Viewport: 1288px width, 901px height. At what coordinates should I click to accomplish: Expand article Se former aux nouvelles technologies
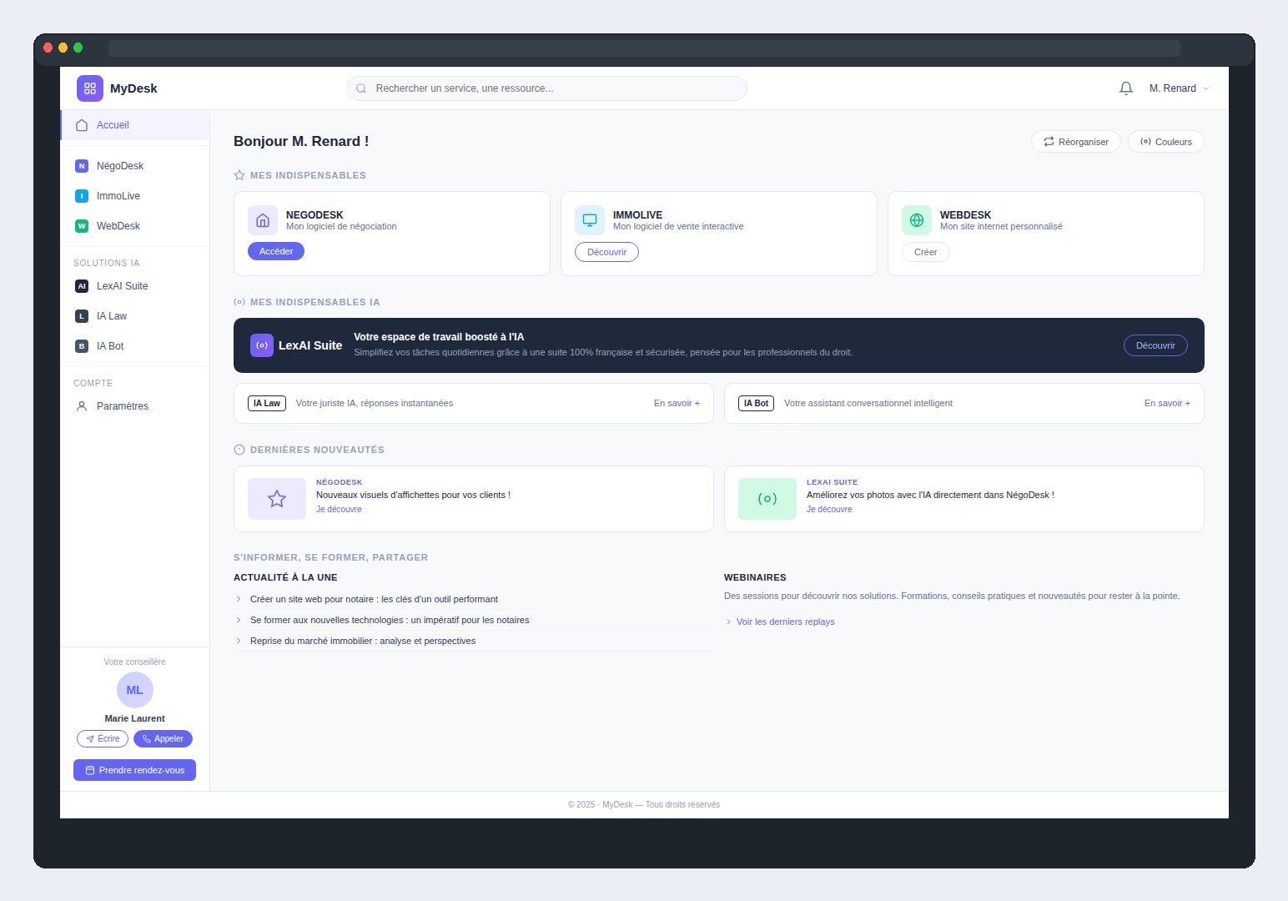tap(474, 620)
